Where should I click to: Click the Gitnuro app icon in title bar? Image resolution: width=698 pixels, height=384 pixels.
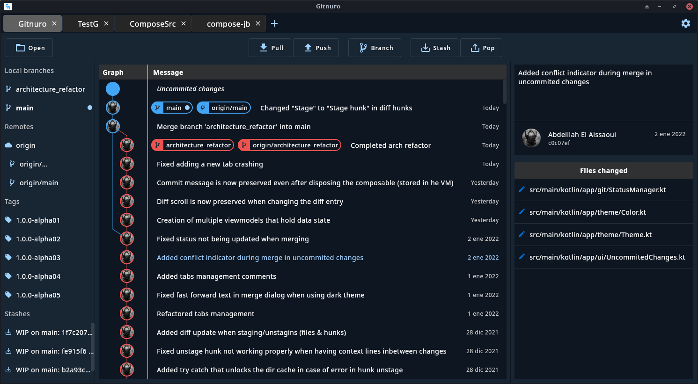[7, 7]
